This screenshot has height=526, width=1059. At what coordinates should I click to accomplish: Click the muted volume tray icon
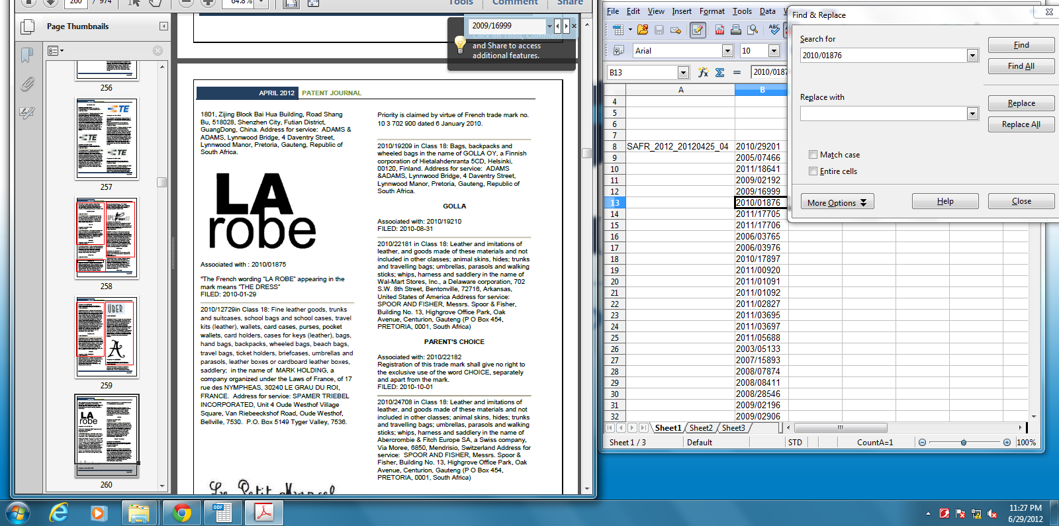tap(991, 513)
